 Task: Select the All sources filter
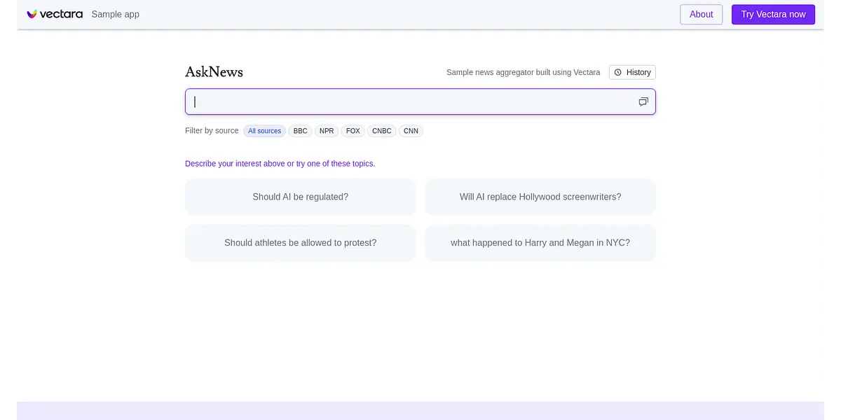(264, 131)
